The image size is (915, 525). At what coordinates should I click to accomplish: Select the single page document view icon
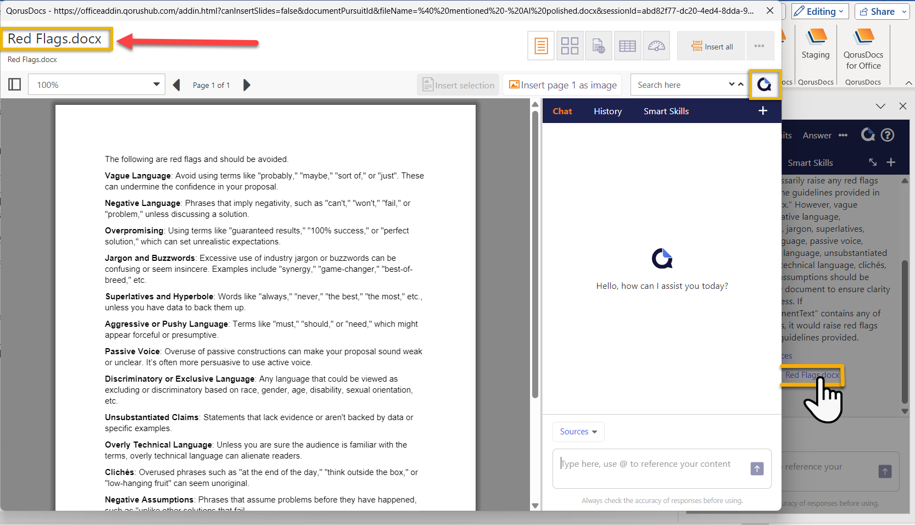coord(541,46)
